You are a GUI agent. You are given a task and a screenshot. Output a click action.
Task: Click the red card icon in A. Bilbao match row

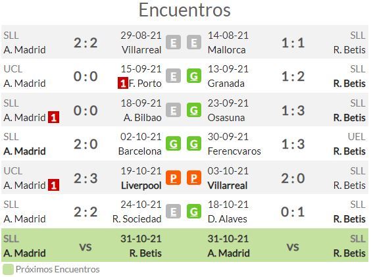coord(54,117)
